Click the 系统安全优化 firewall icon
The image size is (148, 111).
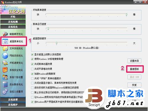[5, 70]
